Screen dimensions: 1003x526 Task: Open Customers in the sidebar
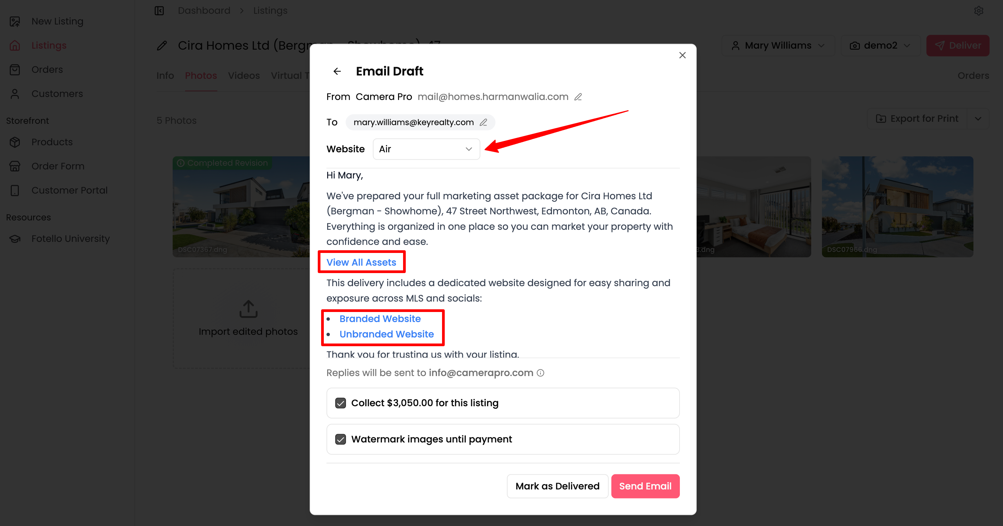57,94
